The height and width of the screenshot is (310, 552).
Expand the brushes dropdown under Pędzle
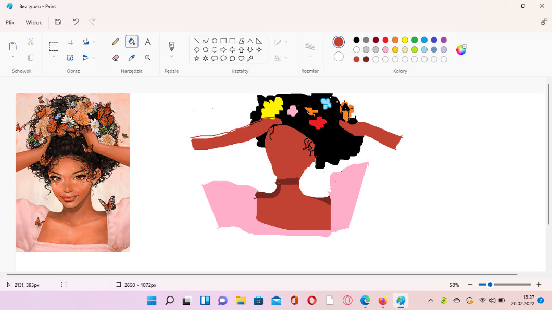pos(171,57)
